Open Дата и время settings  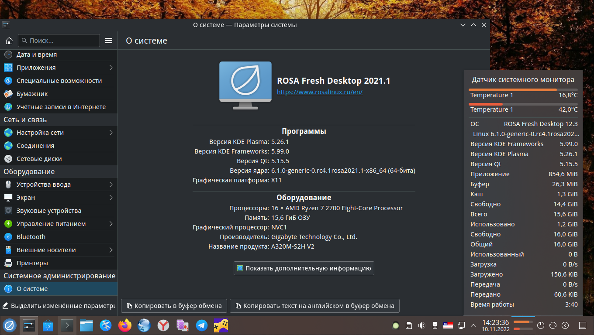coord(59,55)
